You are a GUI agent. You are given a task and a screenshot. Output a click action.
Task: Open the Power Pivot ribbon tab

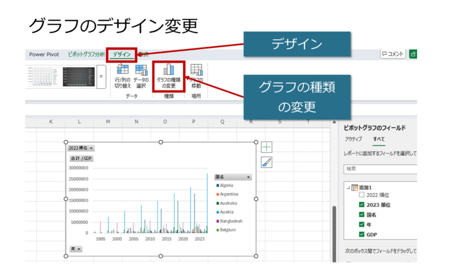tap(44, 54)
